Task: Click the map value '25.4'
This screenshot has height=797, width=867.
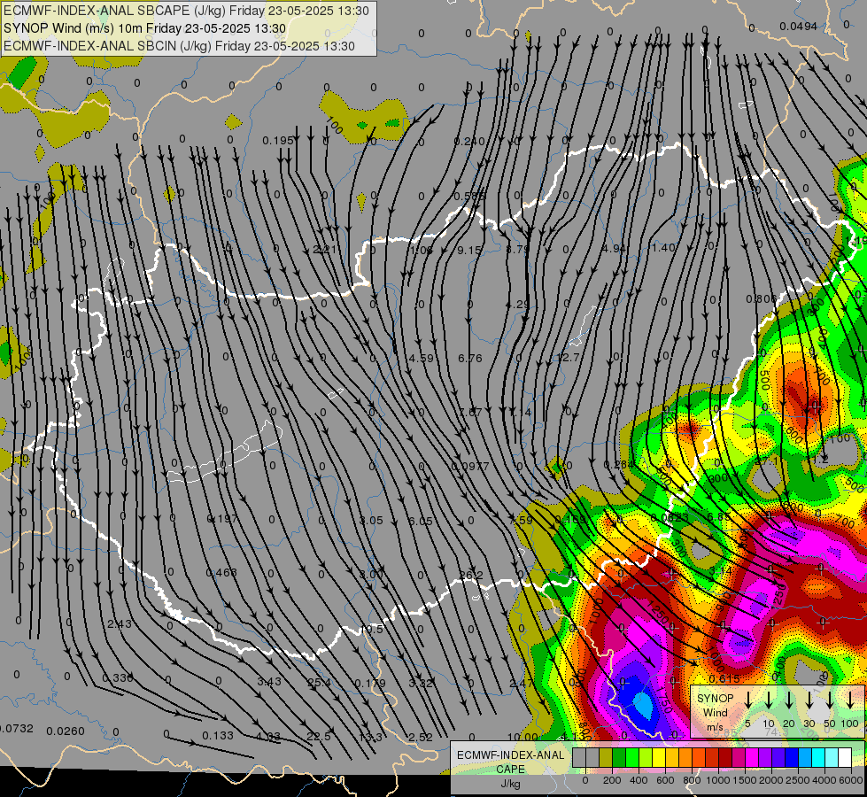Action: [319, 683]
